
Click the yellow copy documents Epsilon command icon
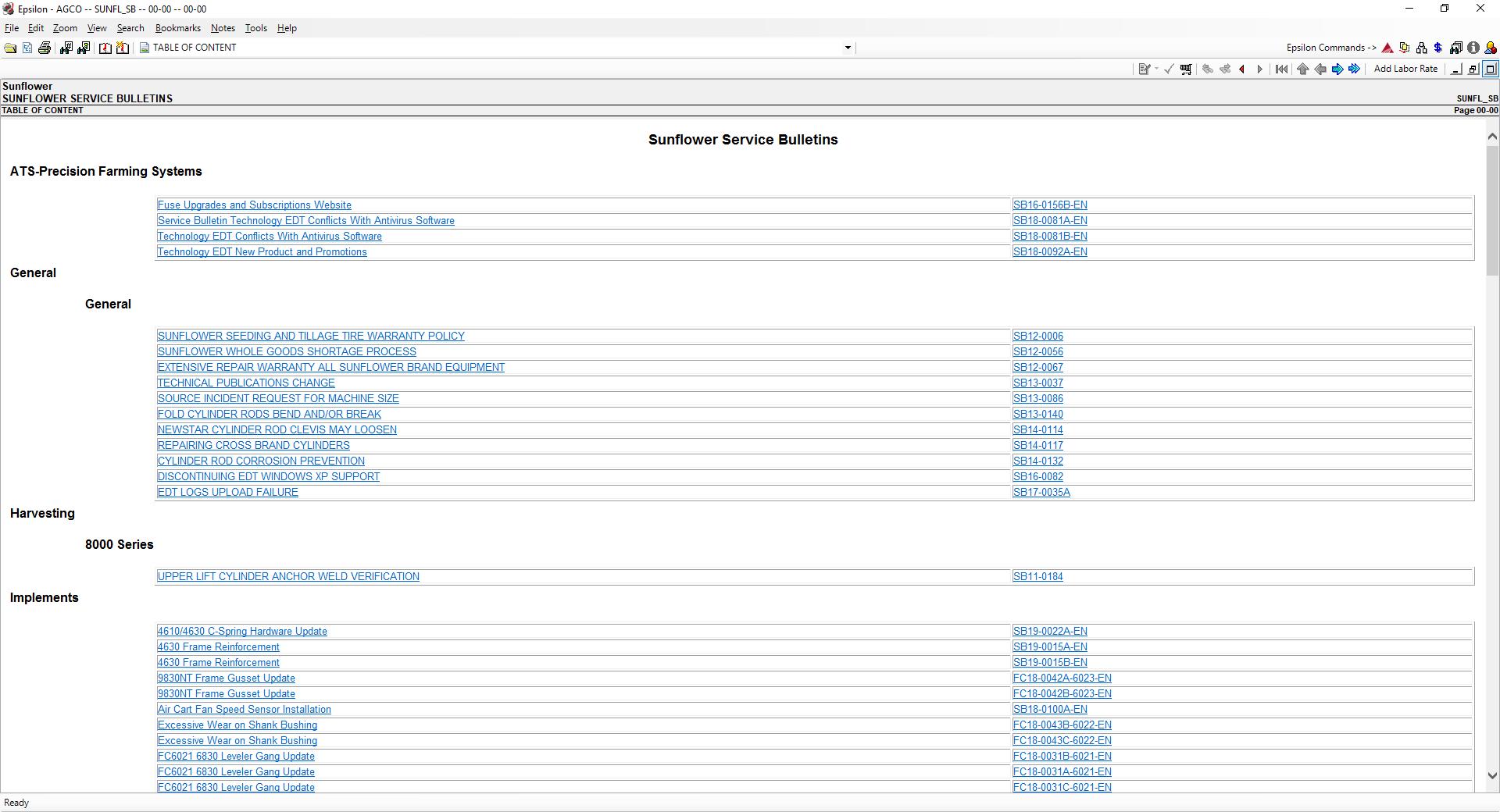(1405, 48)
